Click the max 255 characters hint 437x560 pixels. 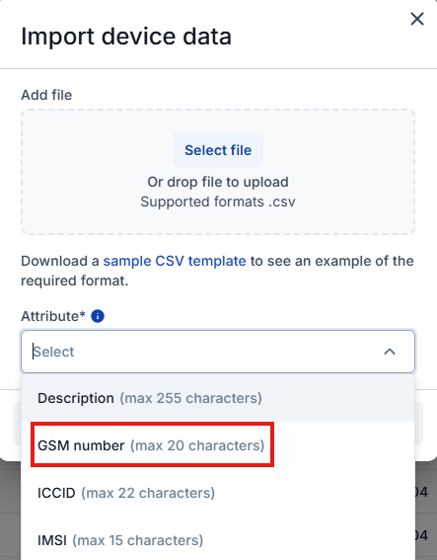pos(190,398)
